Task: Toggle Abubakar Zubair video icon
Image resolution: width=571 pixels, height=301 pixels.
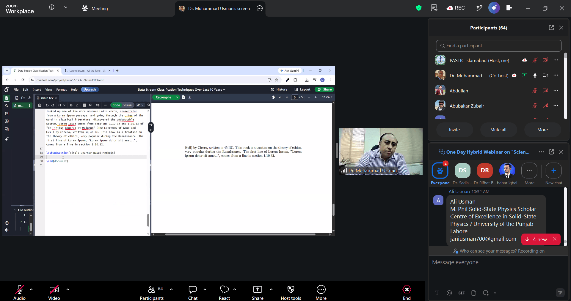Action: click(545, 105)
